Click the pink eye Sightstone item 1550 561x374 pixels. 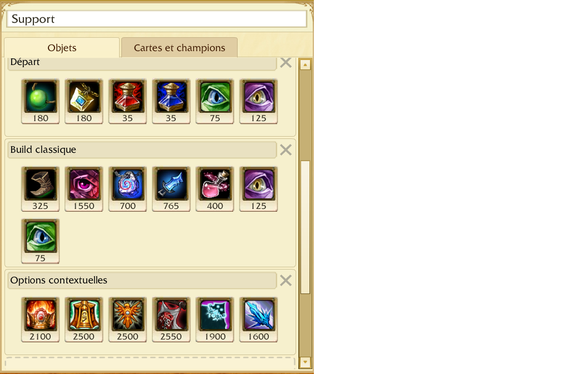(83, 189)
